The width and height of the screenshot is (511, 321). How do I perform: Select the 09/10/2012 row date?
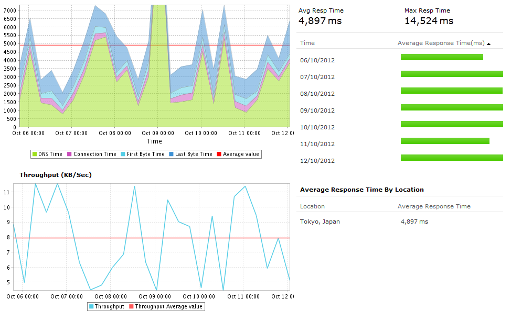[x=317, y=110]
